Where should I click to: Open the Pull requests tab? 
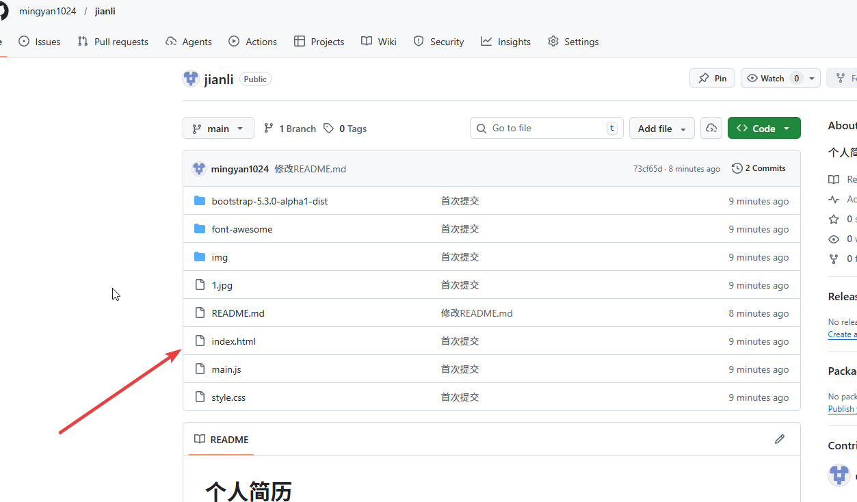tap(113, 42)
